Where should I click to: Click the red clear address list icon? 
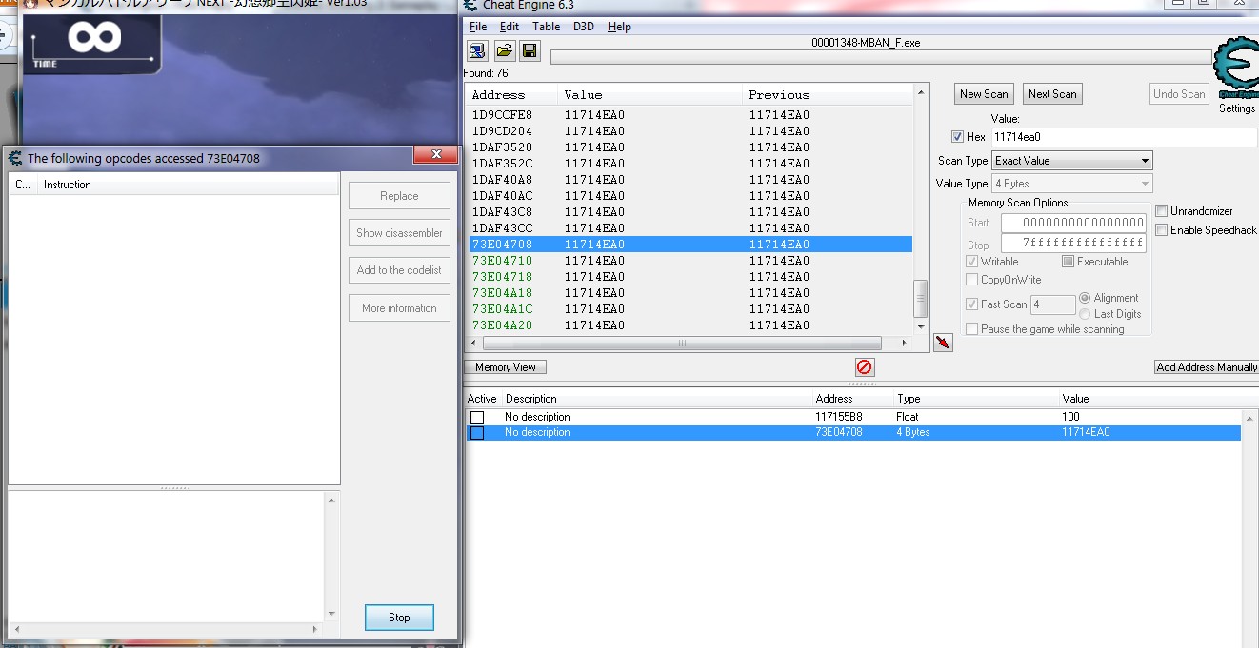(864, 366)
